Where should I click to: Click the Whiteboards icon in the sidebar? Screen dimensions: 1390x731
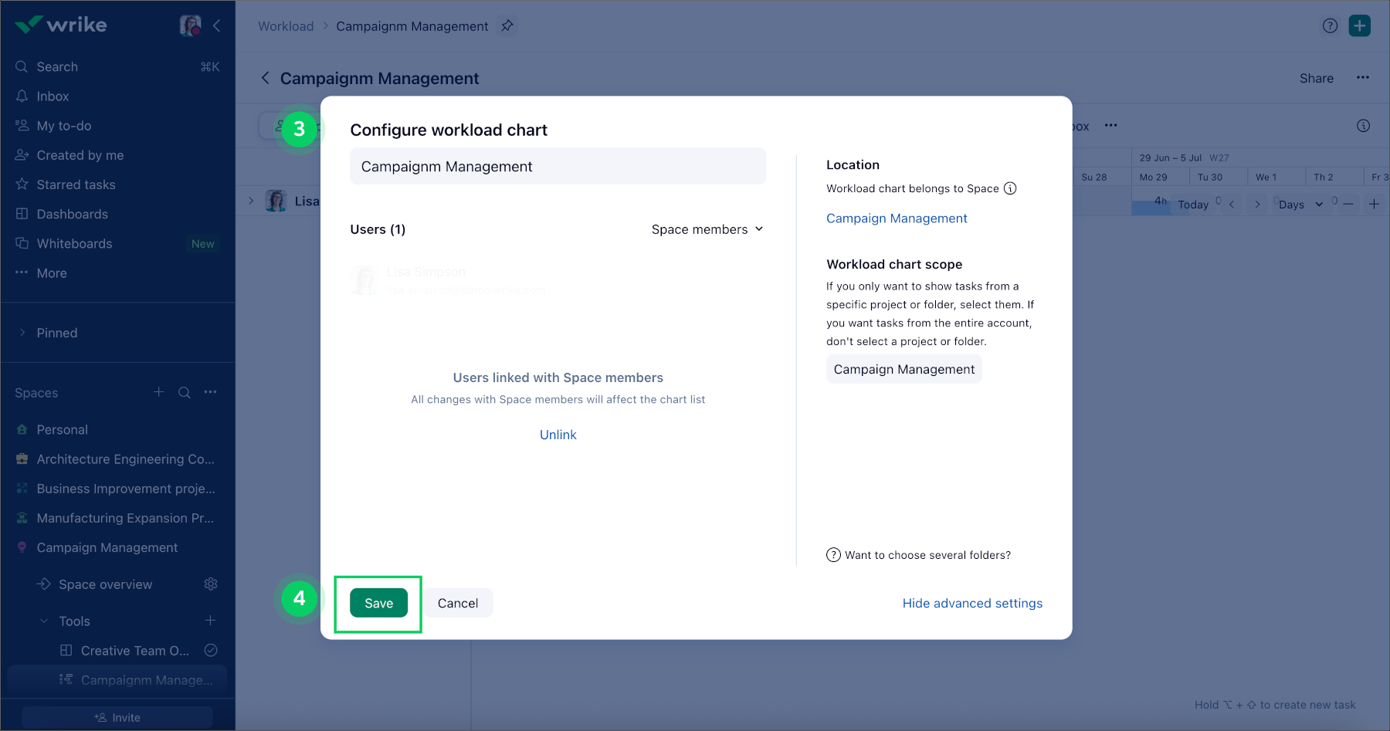(22, 243)
